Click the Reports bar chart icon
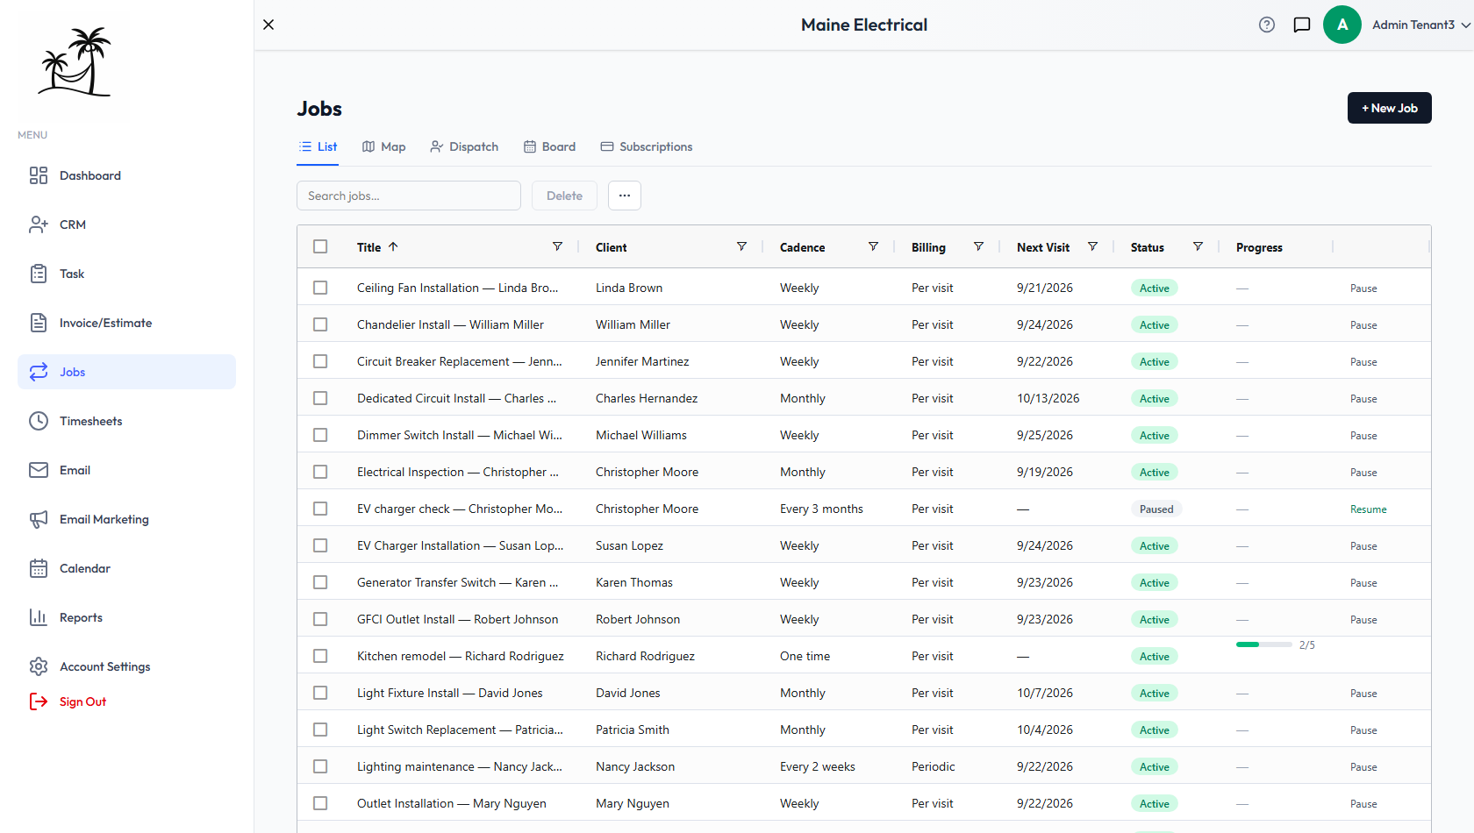The image size is (1474, 833). pos(39,617)
